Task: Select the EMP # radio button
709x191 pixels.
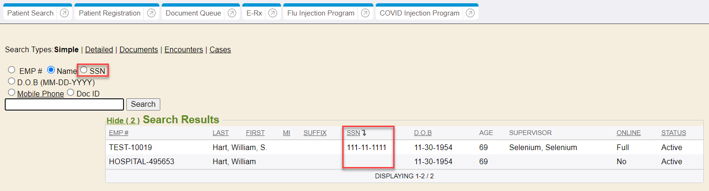Action: [x=11, y=70]
